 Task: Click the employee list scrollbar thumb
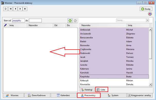tap(150, 45)
